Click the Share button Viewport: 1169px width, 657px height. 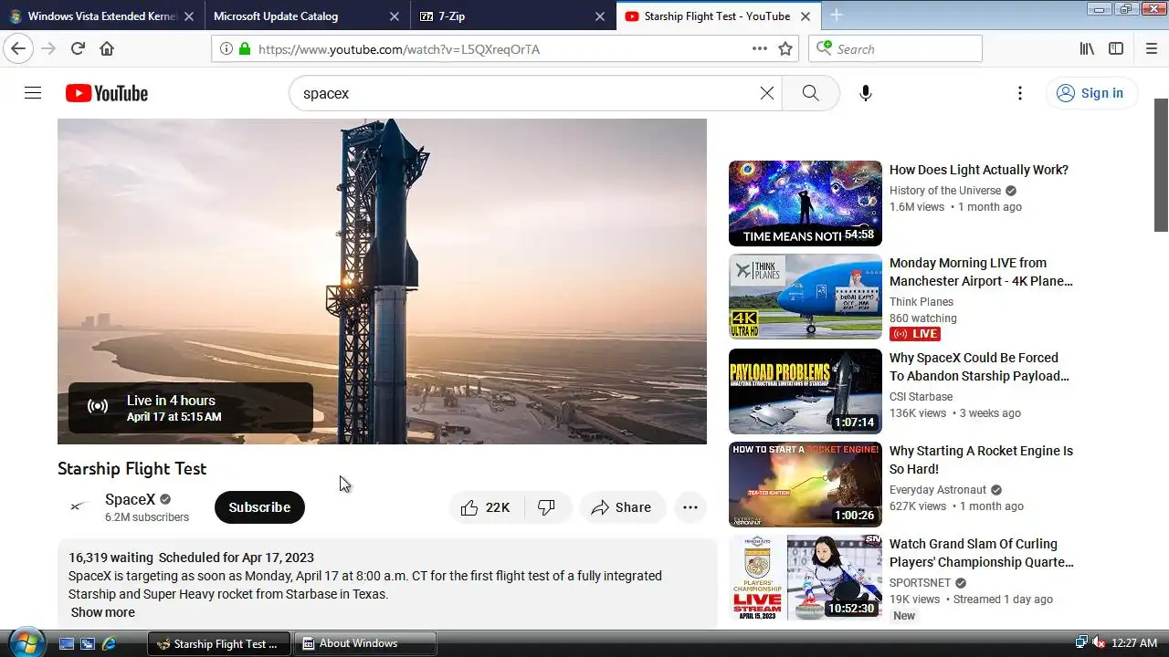(621, 507)
